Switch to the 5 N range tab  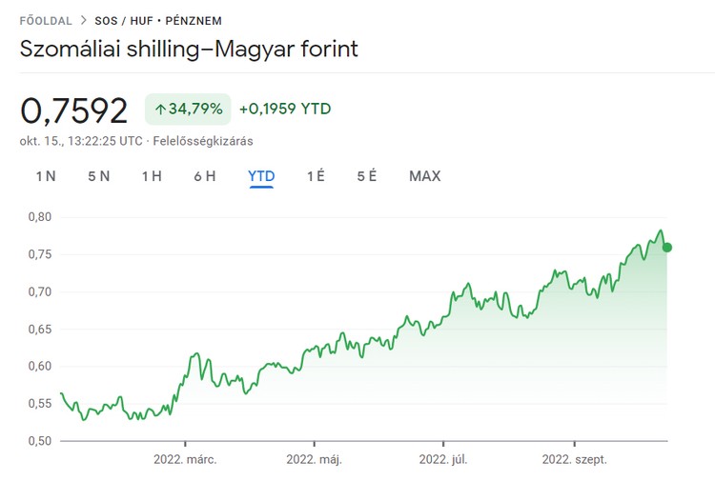99,176
